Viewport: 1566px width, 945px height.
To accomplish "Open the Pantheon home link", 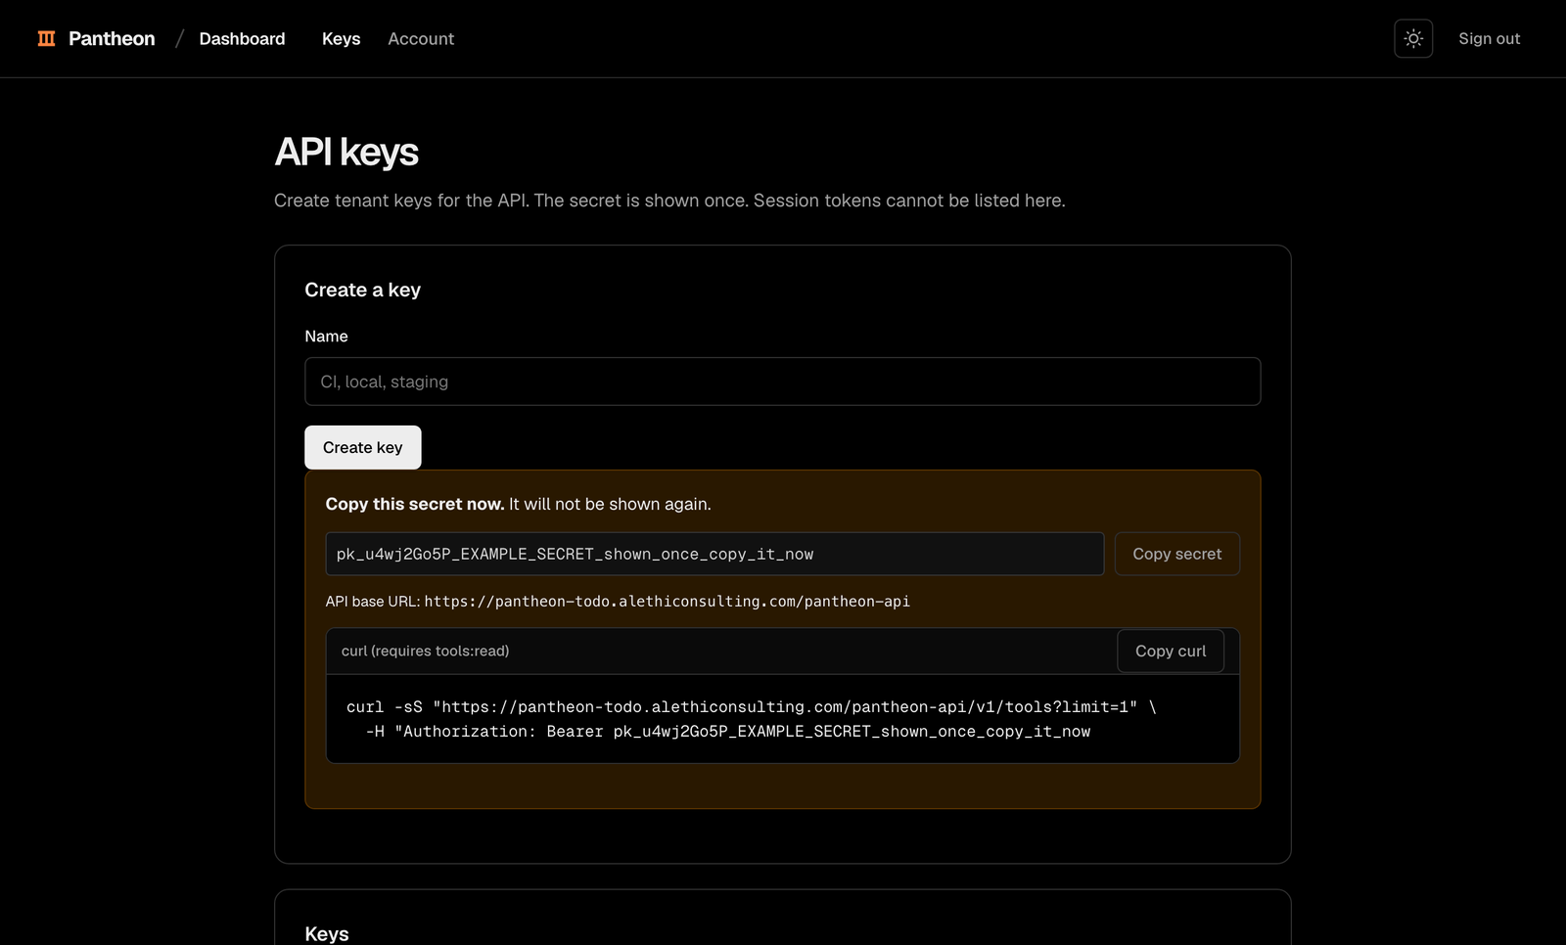I will pyautogui.click(x=96, y=38).
